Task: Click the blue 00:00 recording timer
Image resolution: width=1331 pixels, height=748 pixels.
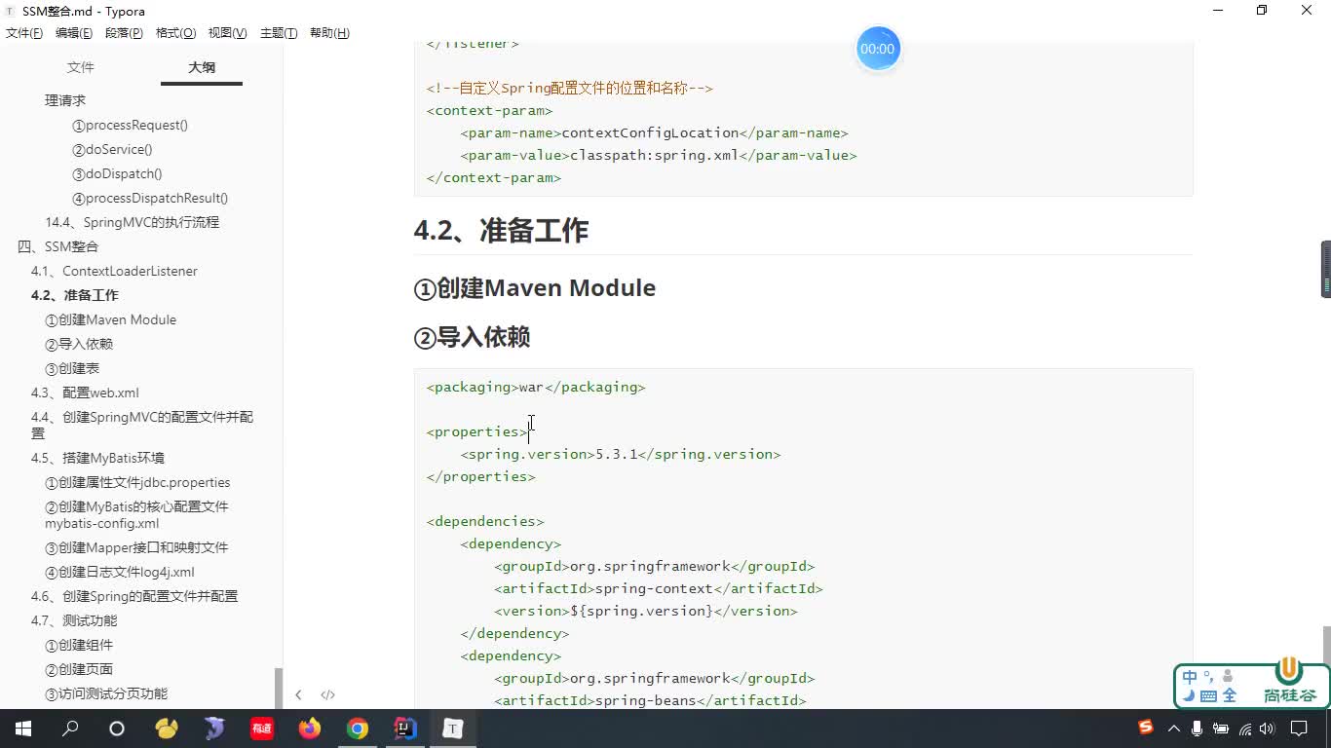Action: 878,49
